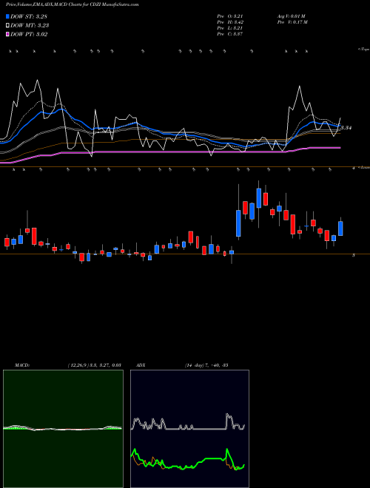Image resolution: width=370 pixels, height=488 pixels.
Task: Click the blue DOW ST legend swatch
Action: (x=7, y=16)
